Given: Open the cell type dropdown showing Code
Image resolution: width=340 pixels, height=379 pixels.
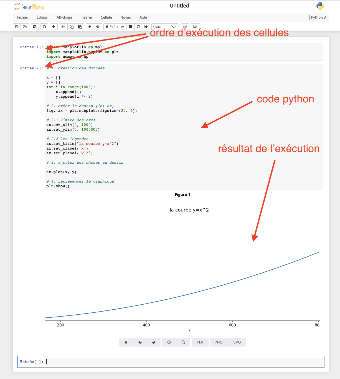Looking at the screenshot, I should pos(164,26).
